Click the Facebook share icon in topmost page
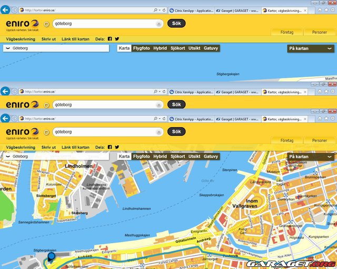 110,39
